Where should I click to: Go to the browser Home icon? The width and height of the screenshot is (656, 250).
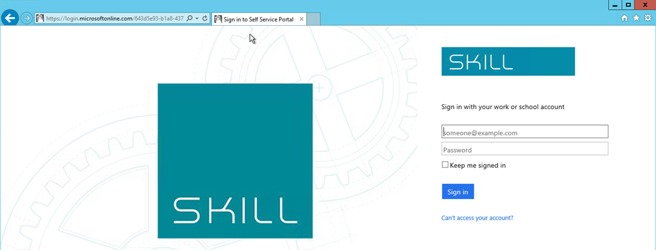coord(624,18)
